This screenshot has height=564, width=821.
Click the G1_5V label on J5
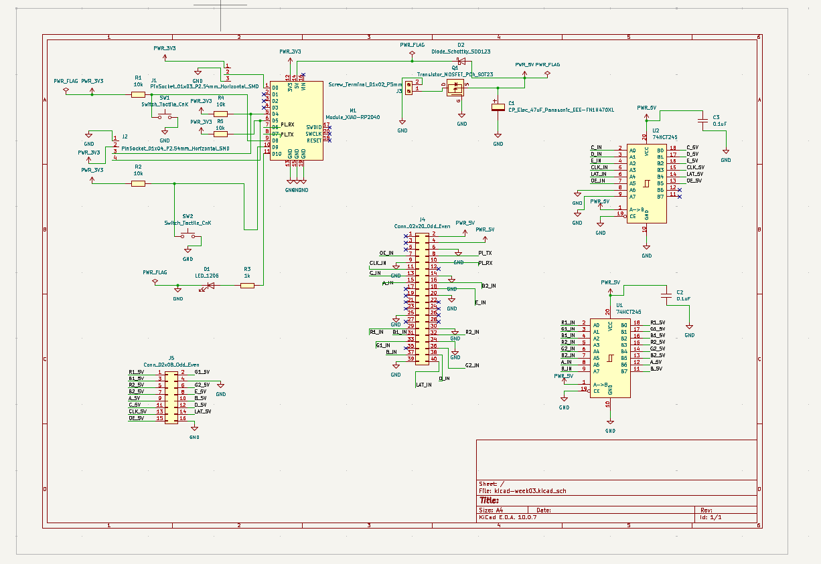(202, 372)
